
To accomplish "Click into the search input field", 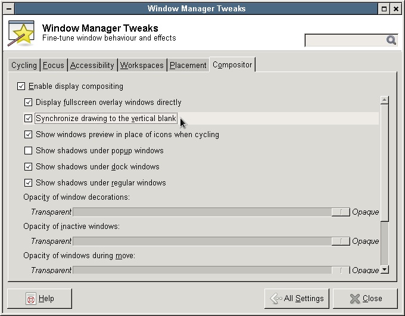I will 344,41.
